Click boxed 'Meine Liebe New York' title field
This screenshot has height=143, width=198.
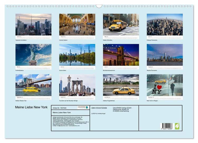(x=70, y=113)
